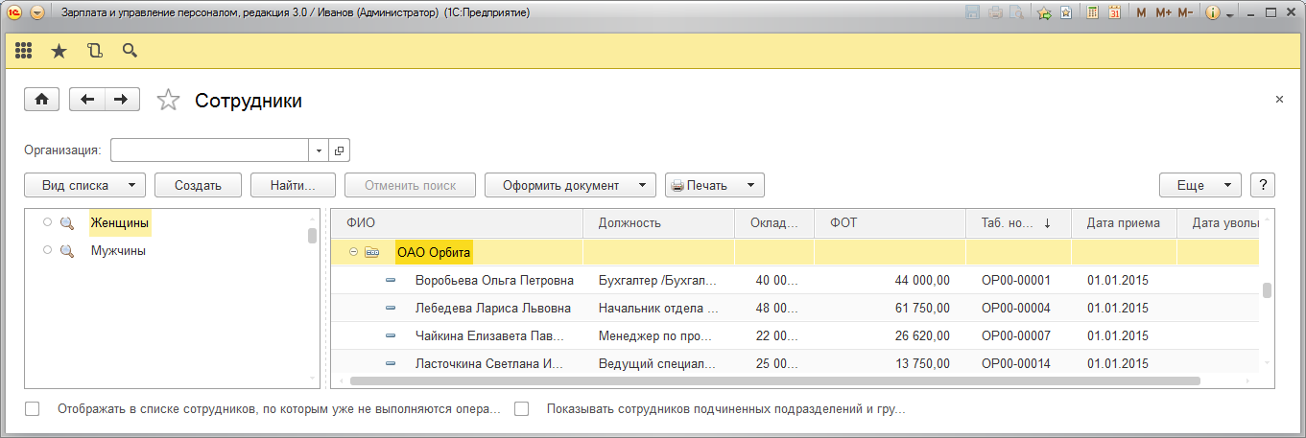Navigate back with left arrow
The image size is (1306, 438).
click(x=87, y=100)
